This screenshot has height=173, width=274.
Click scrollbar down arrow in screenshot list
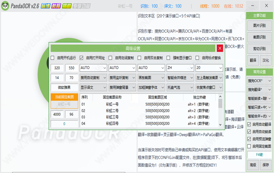pyautogui.click(x=220, y=125)
